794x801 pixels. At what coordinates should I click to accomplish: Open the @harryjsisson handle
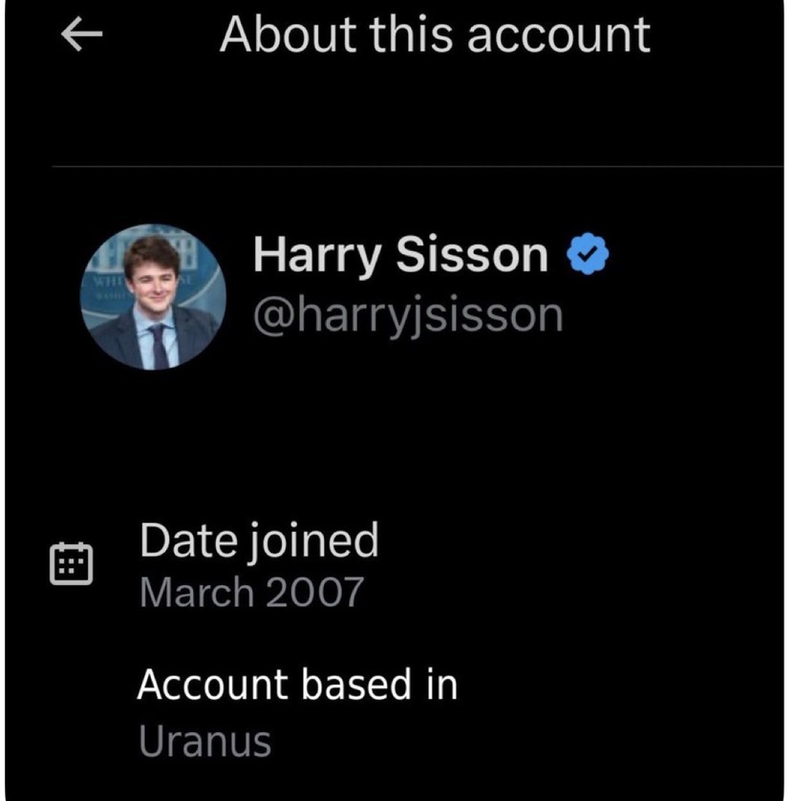click(408, 316)
